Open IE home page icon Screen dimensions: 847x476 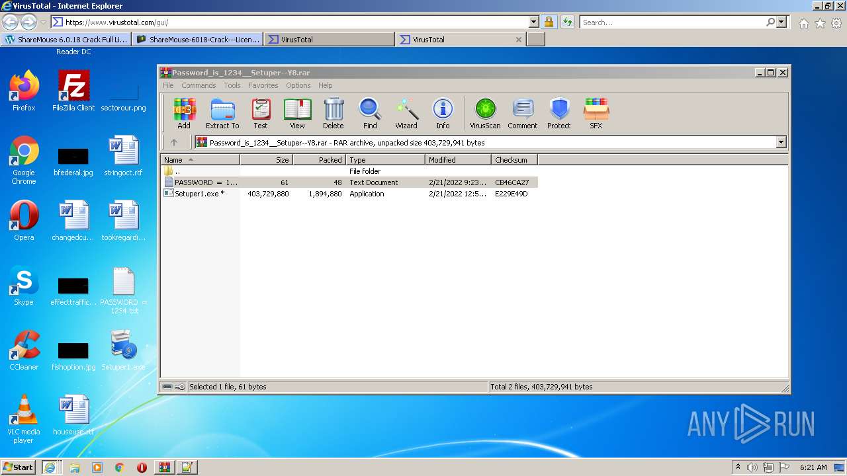(x=803, y=23)
